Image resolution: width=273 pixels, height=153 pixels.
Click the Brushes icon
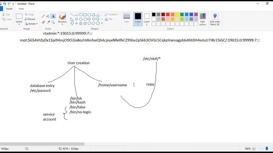coord(62,16)
